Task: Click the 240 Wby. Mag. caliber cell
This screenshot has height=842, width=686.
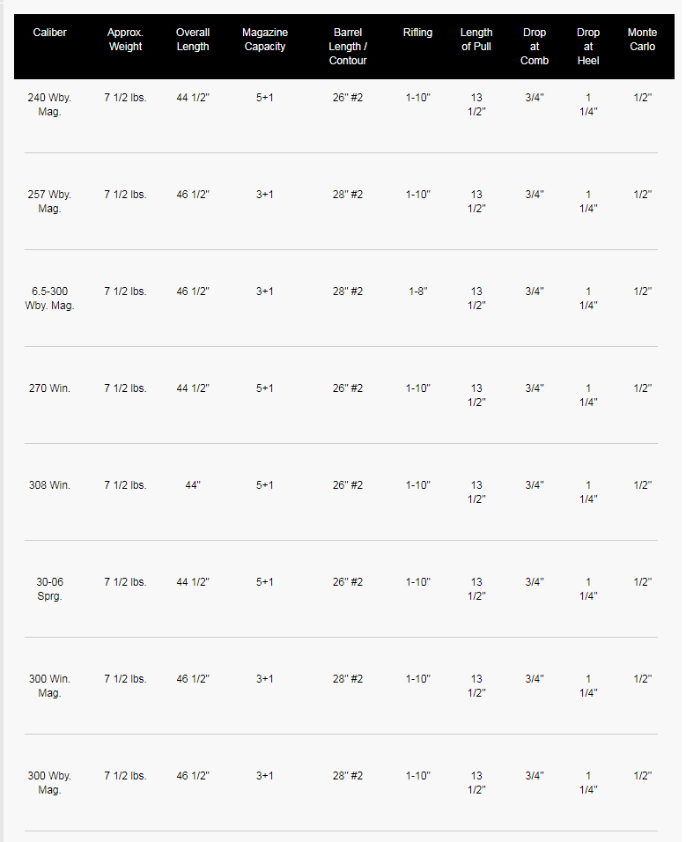Action: click(x=49, y=105)
